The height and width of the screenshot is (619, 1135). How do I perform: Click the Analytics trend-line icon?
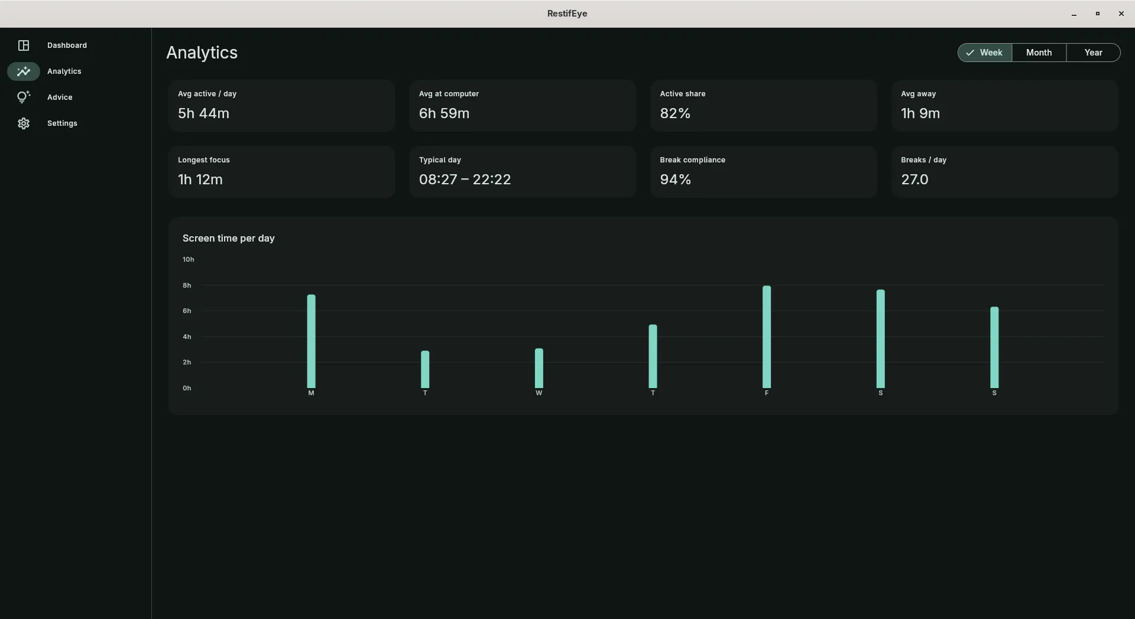[x=24, y=71]
